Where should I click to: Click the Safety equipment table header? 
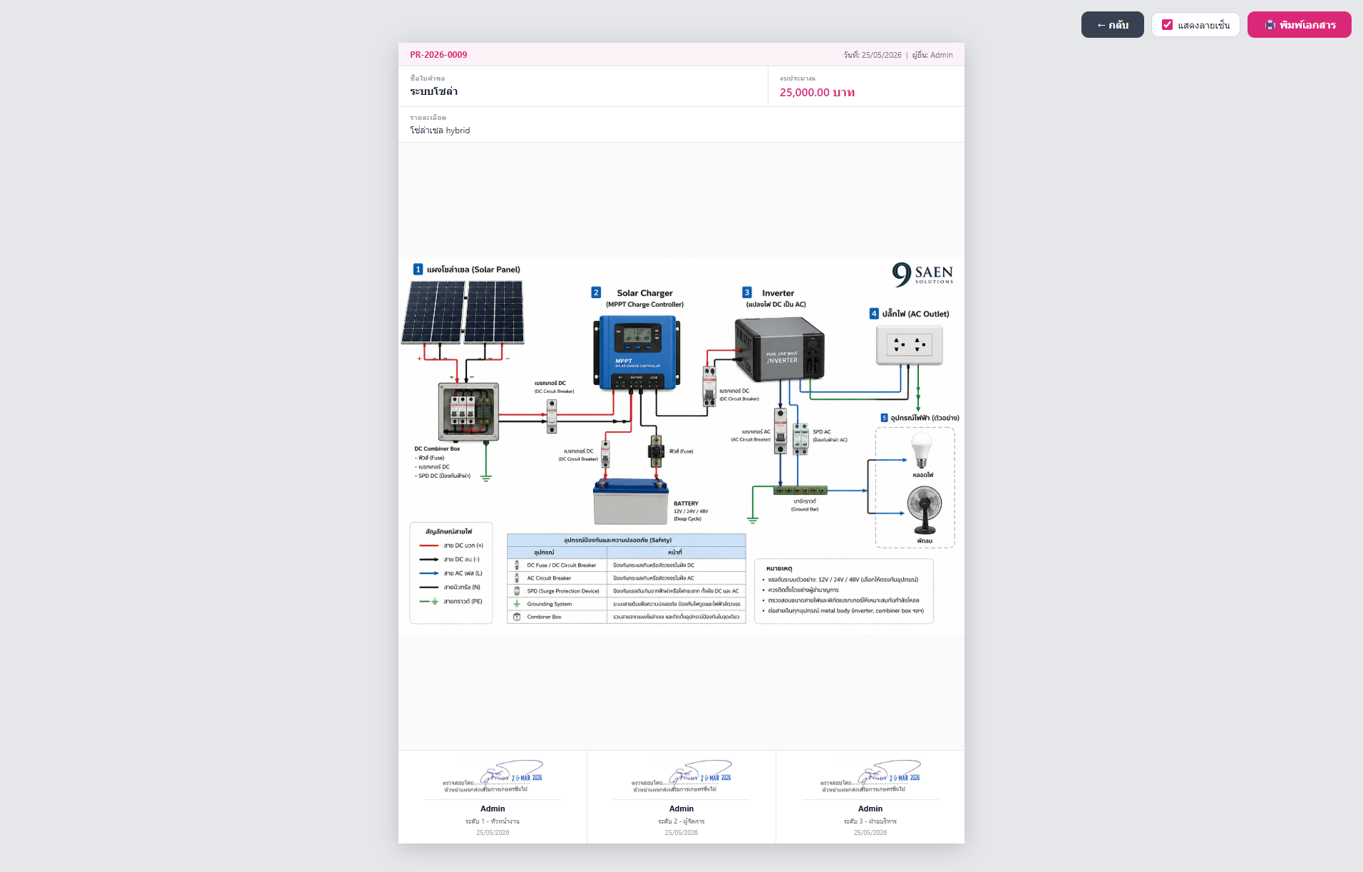pos(626,540)
